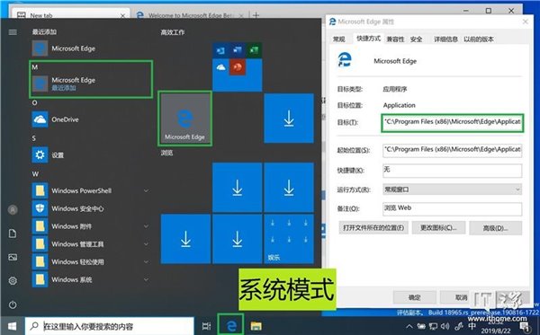The height and width of the screenshot is (335, 540).
Task: Click the W letter section header
Action: [35, 174]
